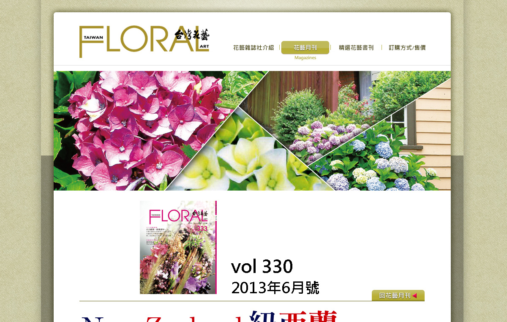Click the Taiwan FLORAL Art header logo
This screenshot has height=322, width=507.
(144, 41)
